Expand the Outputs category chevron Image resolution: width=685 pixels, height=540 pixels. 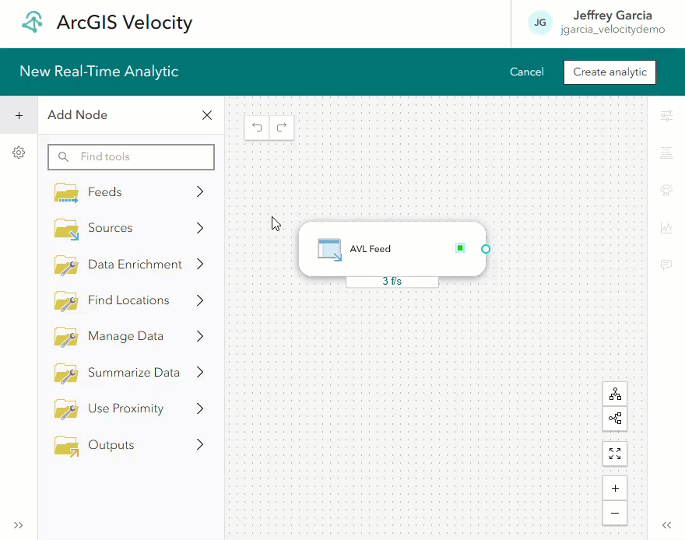(200, 444)
